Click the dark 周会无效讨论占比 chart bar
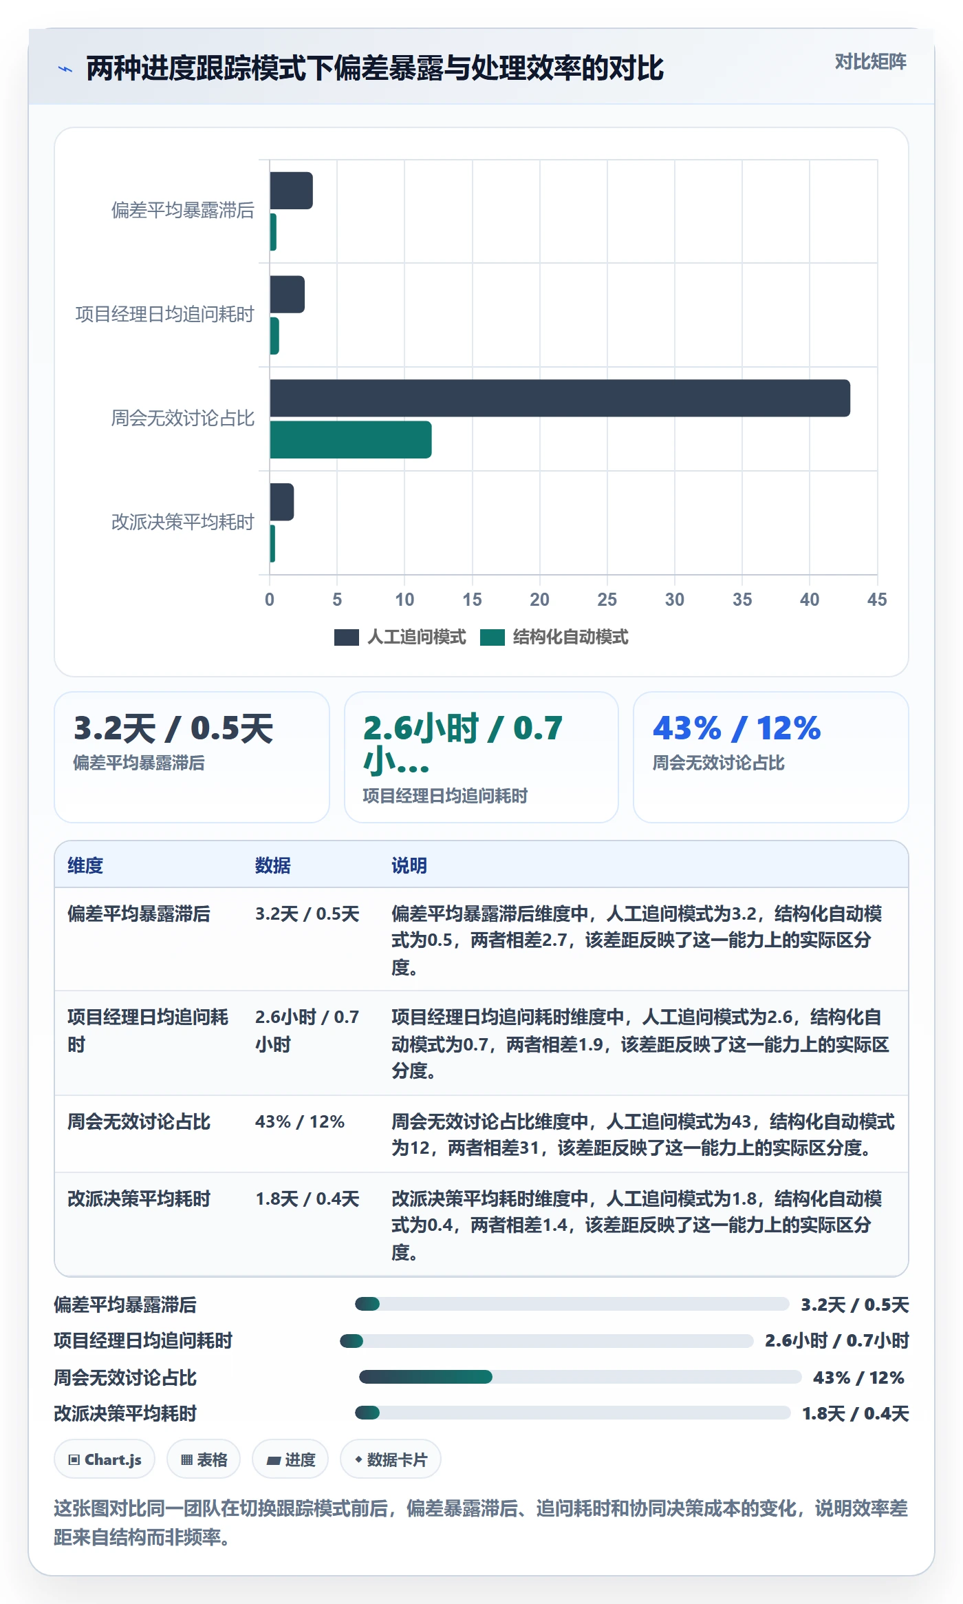 560,398
